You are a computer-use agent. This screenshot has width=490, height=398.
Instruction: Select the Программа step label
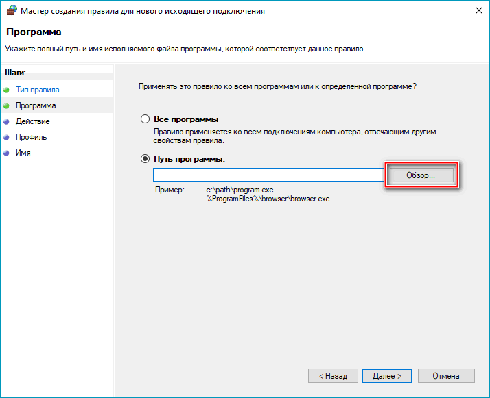(36, 105)
